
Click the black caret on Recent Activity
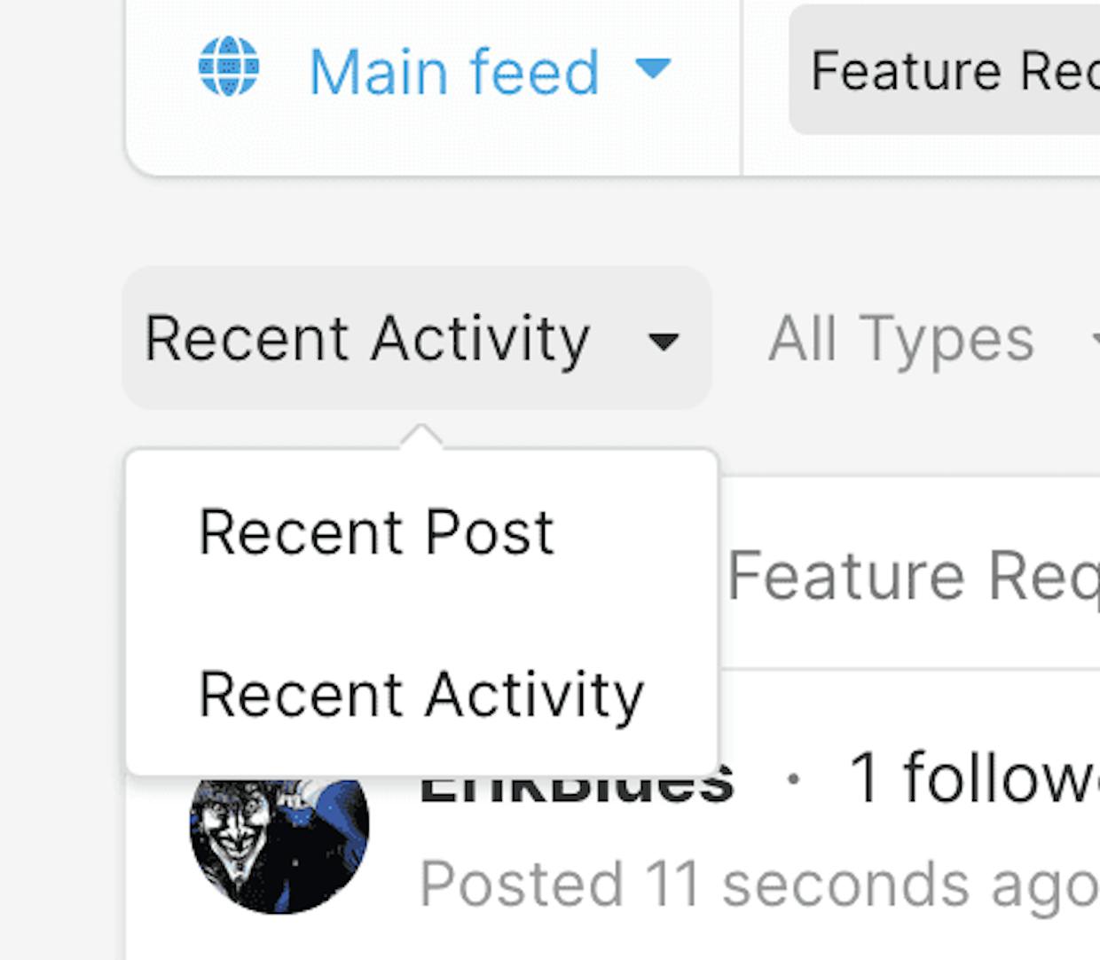664,341
